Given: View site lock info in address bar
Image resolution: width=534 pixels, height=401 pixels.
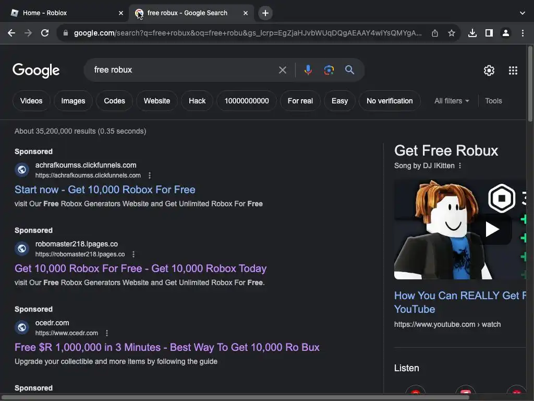Looking at the screenshot, I should point(66,33).
